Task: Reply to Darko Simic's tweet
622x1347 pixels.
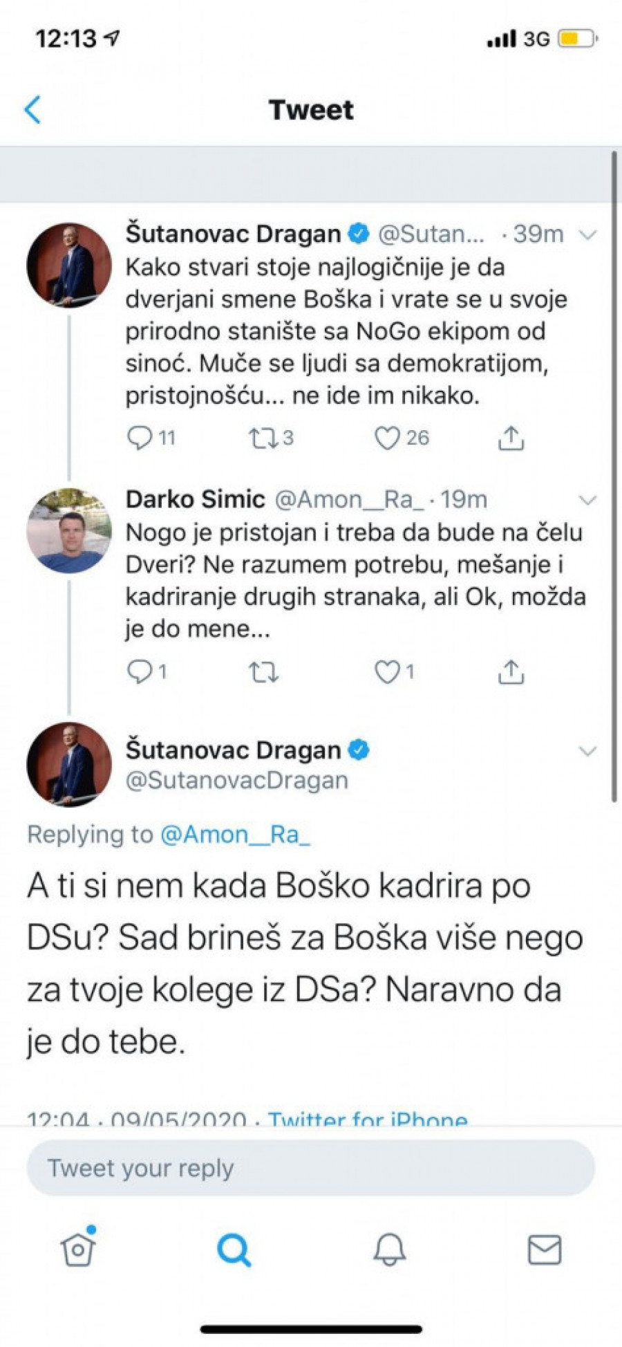Action: click(140, 671)
